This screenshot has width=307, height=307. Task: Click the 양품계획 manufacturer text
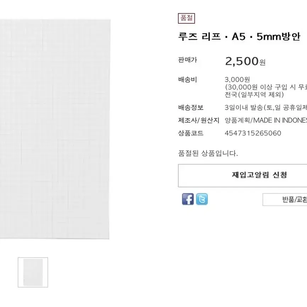coord(237,120)
